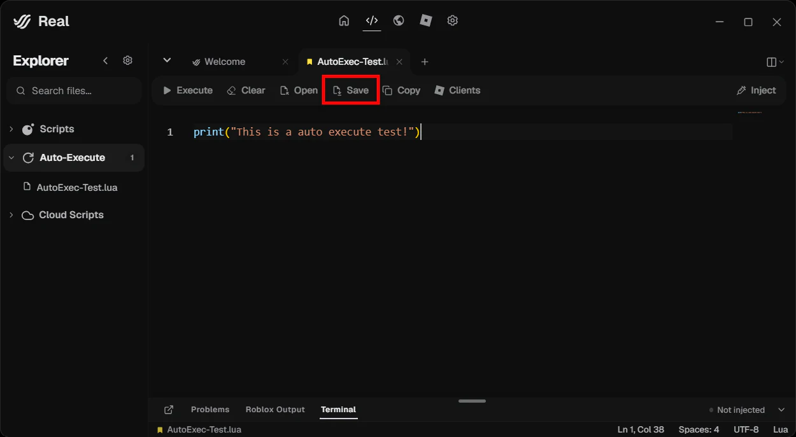This screenshot has width=796, height=437.
Task: Click the code line with print statement
Action: pos(307,132)
